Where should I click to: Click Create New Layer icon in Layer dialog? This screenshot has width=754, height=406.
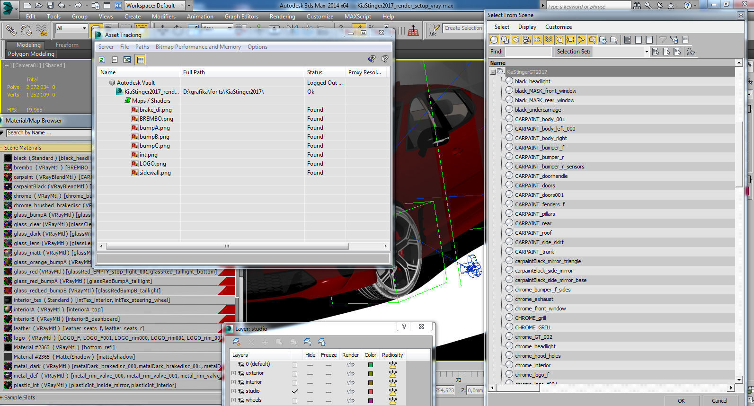pyautogui.click(x=236, y=342)
